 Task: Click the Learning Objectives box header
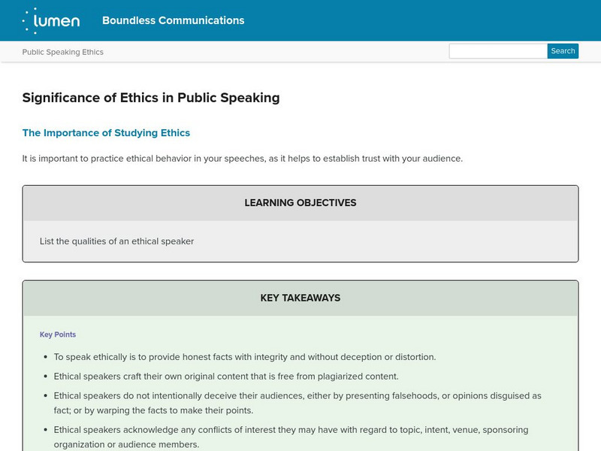[300, 203]
